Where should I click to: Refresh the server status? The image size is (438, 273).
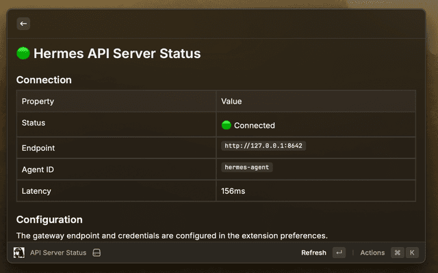(x=313, y=253)
